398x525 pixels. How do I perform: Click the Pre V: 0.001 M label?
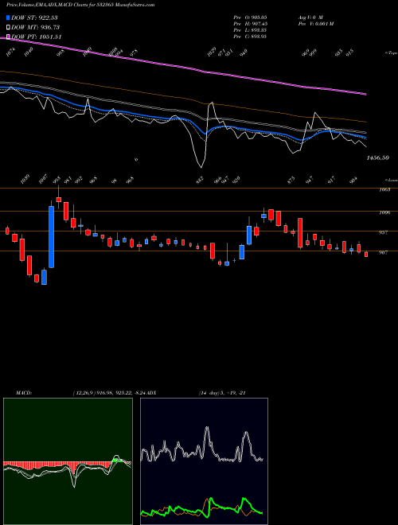click(315, 23)
